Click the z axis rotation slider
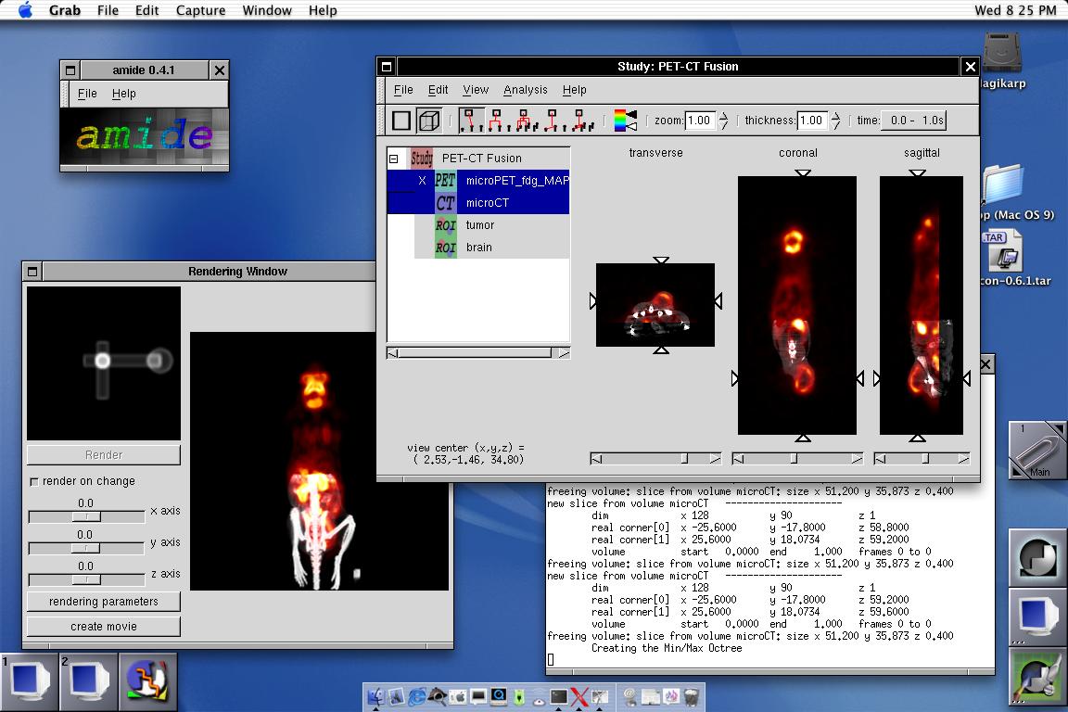Image resolution: width=1068 pixels, height=712 pixels. tap(86, 579)
